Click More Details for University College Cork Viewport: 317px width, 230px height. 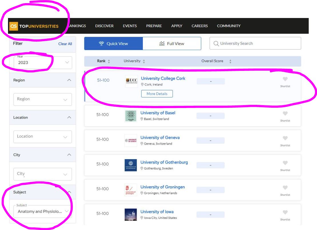click(157, 94)
